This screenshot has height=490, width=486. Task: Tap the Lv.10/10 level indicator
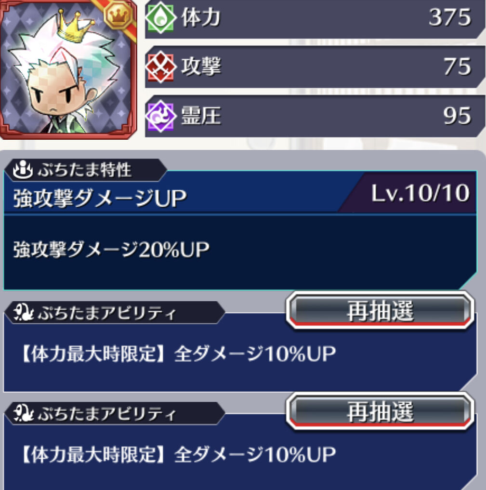(420, 193)
